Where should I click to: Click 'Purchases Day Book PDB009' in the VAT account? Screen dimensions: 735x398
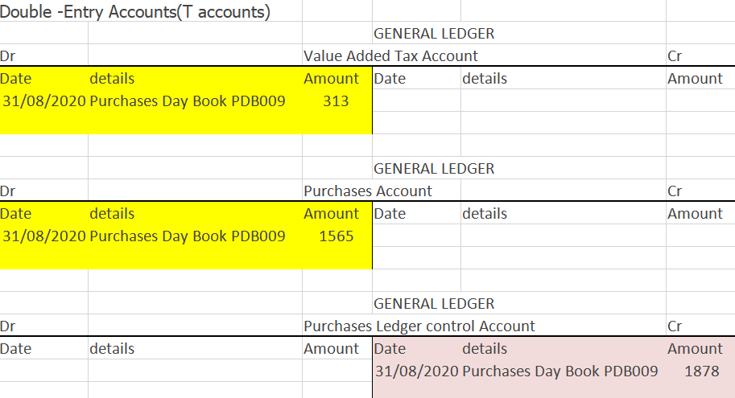coord(188,101)
